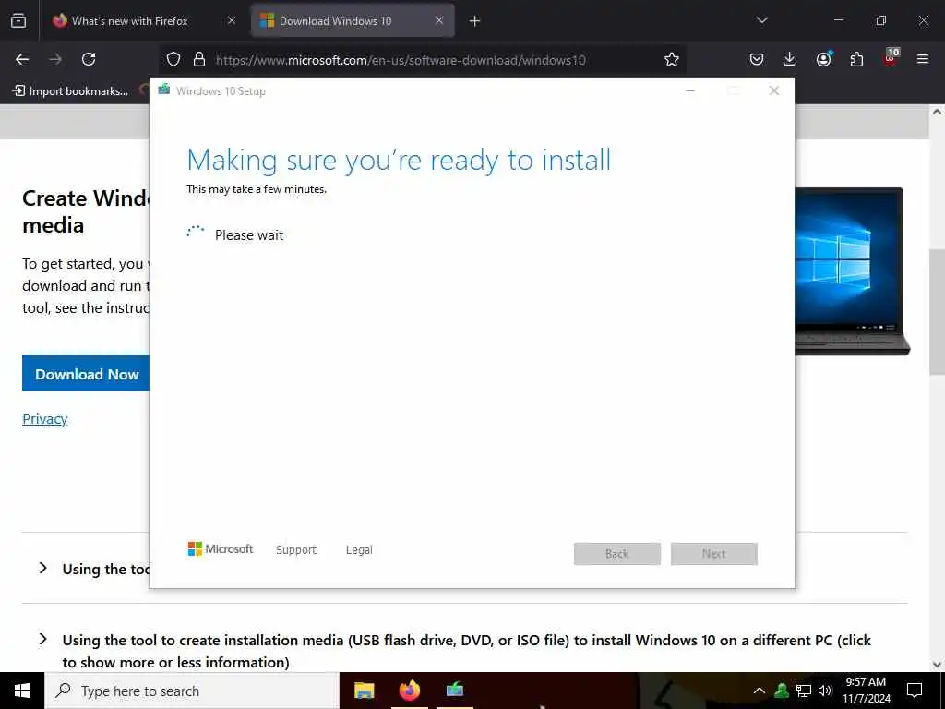
Task: Open the volume speaker control
Action: point(825,691)
